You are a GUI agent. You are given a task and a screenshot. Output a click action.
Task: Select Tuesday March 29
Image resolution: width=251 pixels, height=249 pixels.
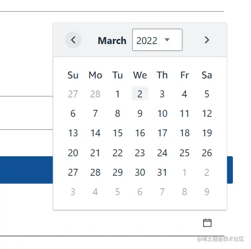(118, 172)
